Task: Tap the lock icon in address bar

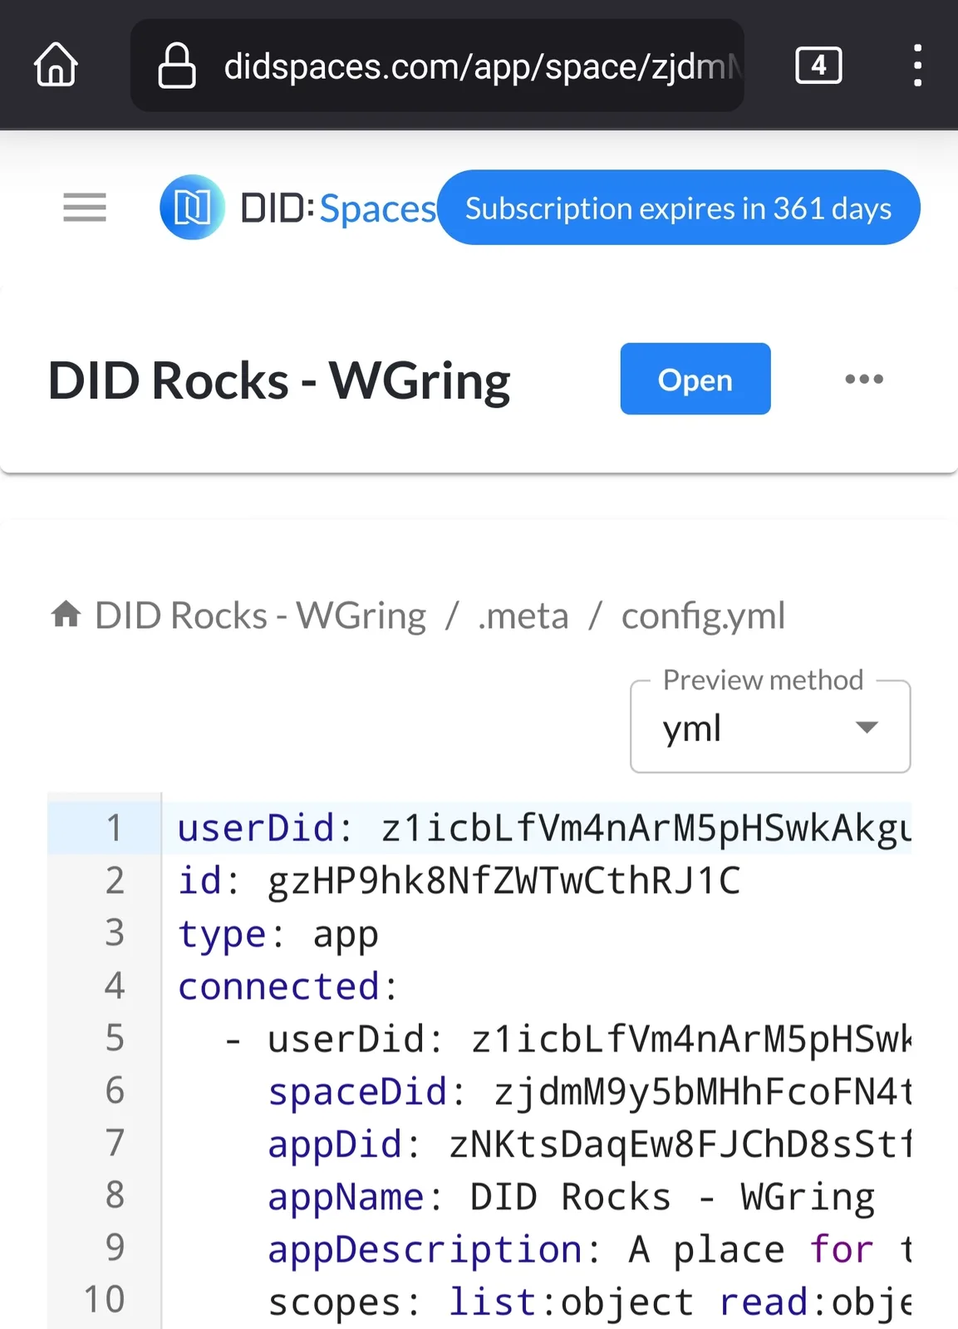Action: pyautogui.click(x=176, y=66)
